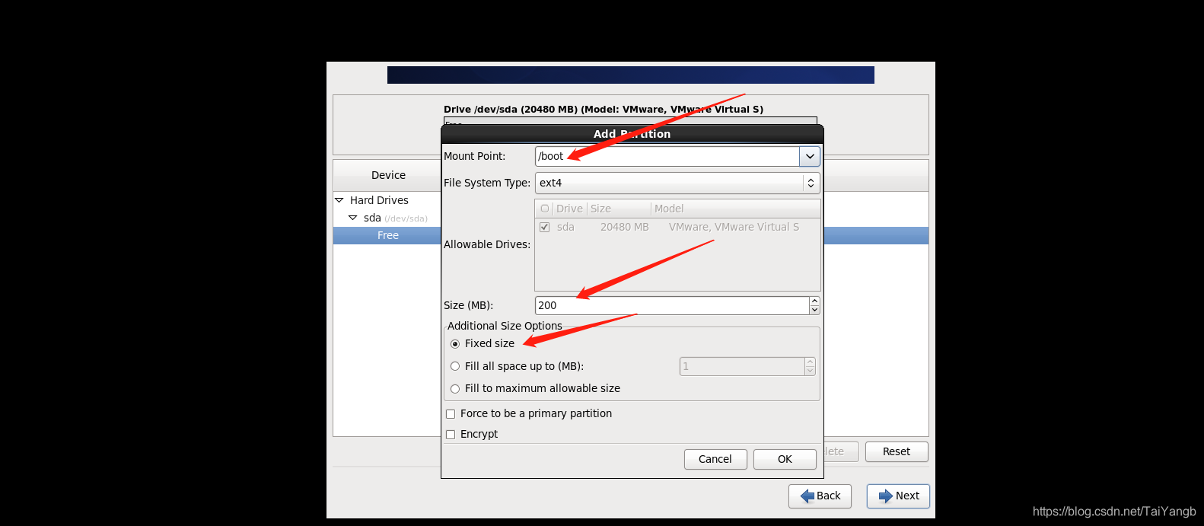Click the Drive column header
This screenshot has width=1204, height=526.
point(569,209)
